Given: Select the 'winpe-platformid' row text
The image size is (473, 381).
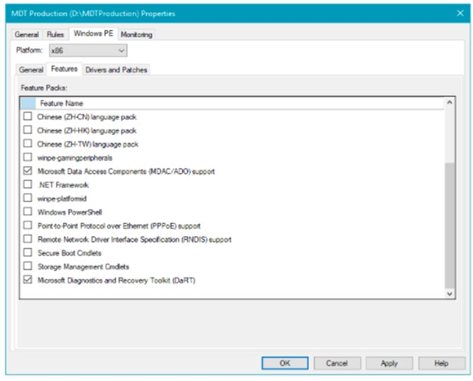Looking at the screenshot, I should [x=62, y=198].
